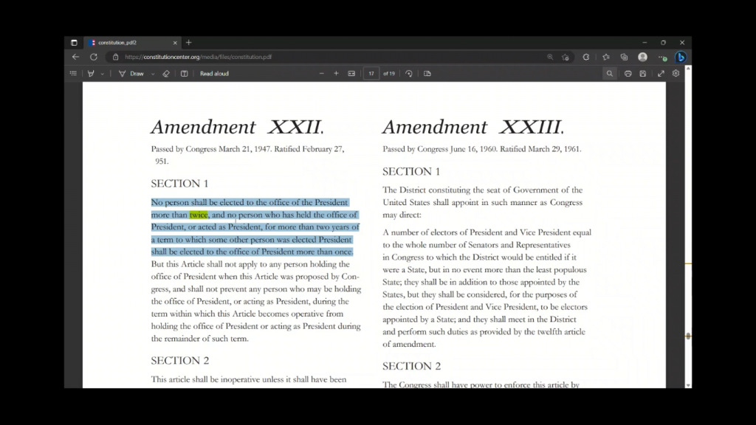Open the user profile menu
This screenshot has height=425, width=756.
[x=643, y=57]
